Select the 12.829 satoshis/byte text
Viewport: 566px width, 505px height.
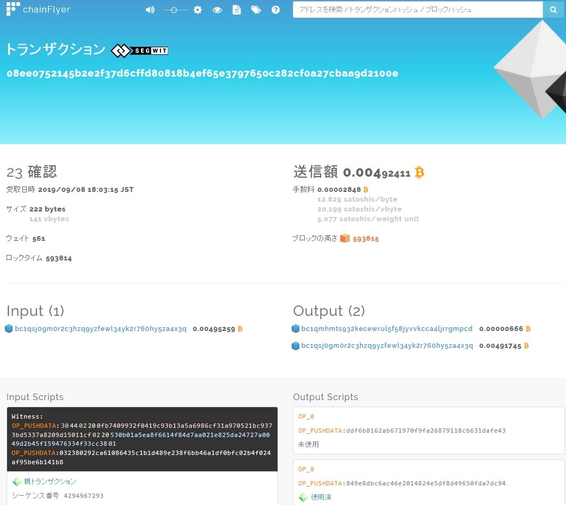357,199
